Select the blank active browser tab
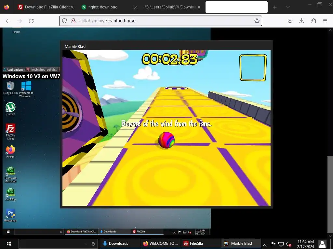 tap(236, 7)
